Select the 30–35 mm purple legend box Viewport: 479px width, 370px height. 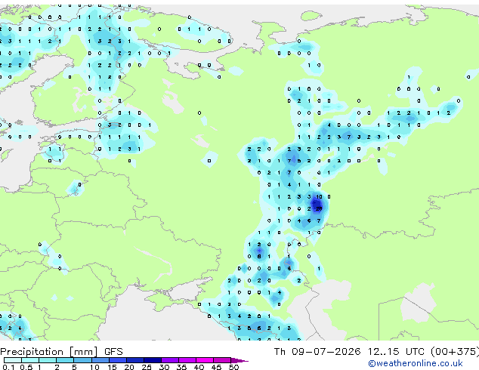170,360
